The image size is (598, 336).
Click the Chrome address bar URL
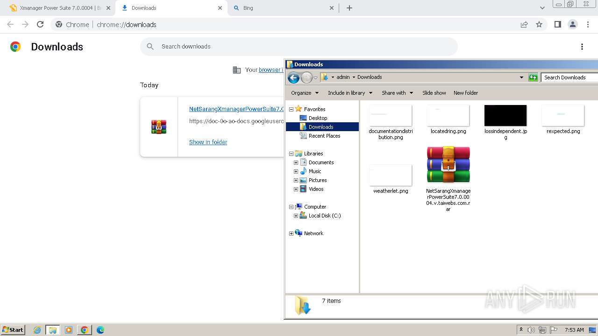pos(127,24)
